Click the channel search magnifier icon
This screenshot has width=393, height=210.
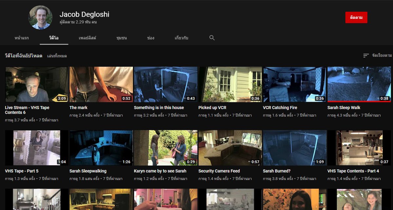pos(212,38)
